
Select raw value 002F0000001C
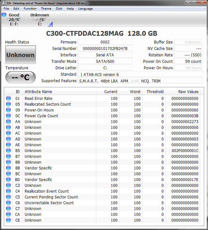point(185,151)
